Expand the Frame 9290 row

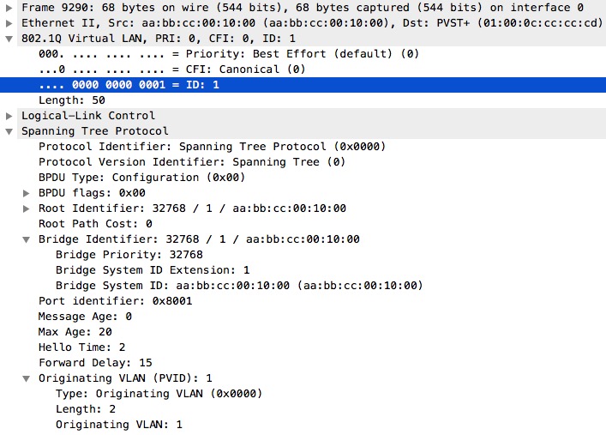click(9, 8)
